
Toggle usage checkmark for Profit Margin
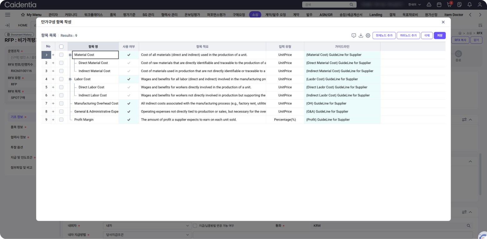point(129,119)
